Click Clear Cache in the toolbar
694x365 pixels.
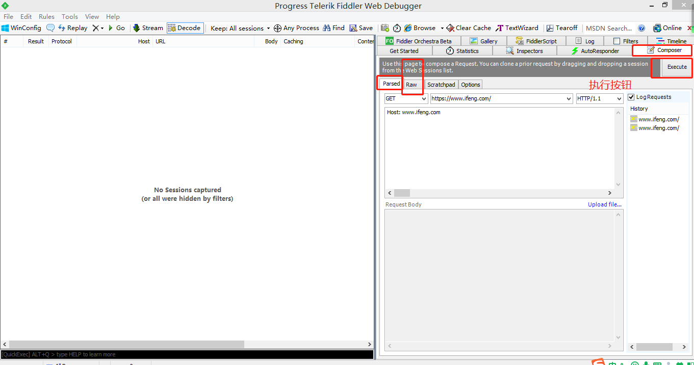[469, 28]
